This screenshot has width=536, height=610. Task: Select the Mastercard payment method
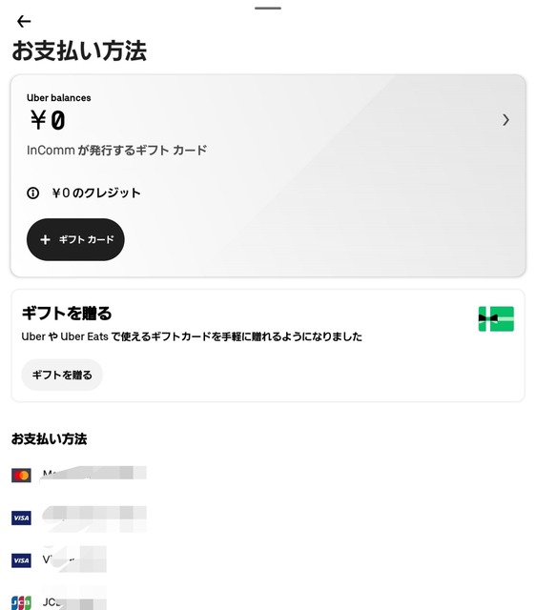pos(21,475)
